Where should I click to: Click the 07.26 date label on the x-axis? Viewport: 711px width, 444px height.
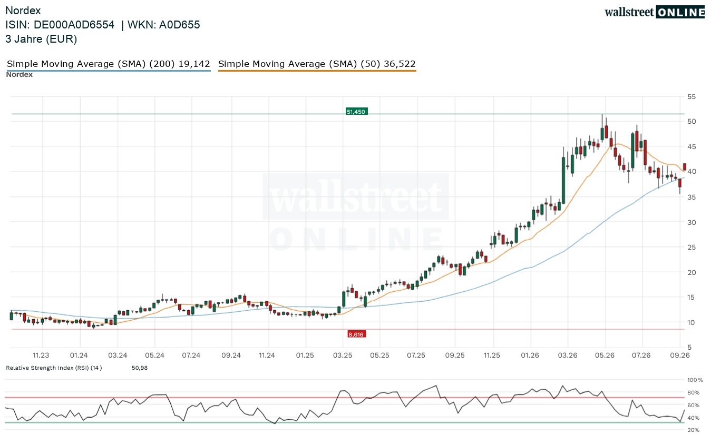tap(641, 356)
